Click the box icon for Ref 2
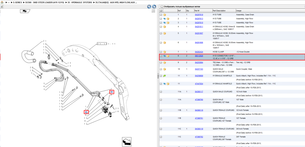Viewport: 305px width, 147px height. 168,19
